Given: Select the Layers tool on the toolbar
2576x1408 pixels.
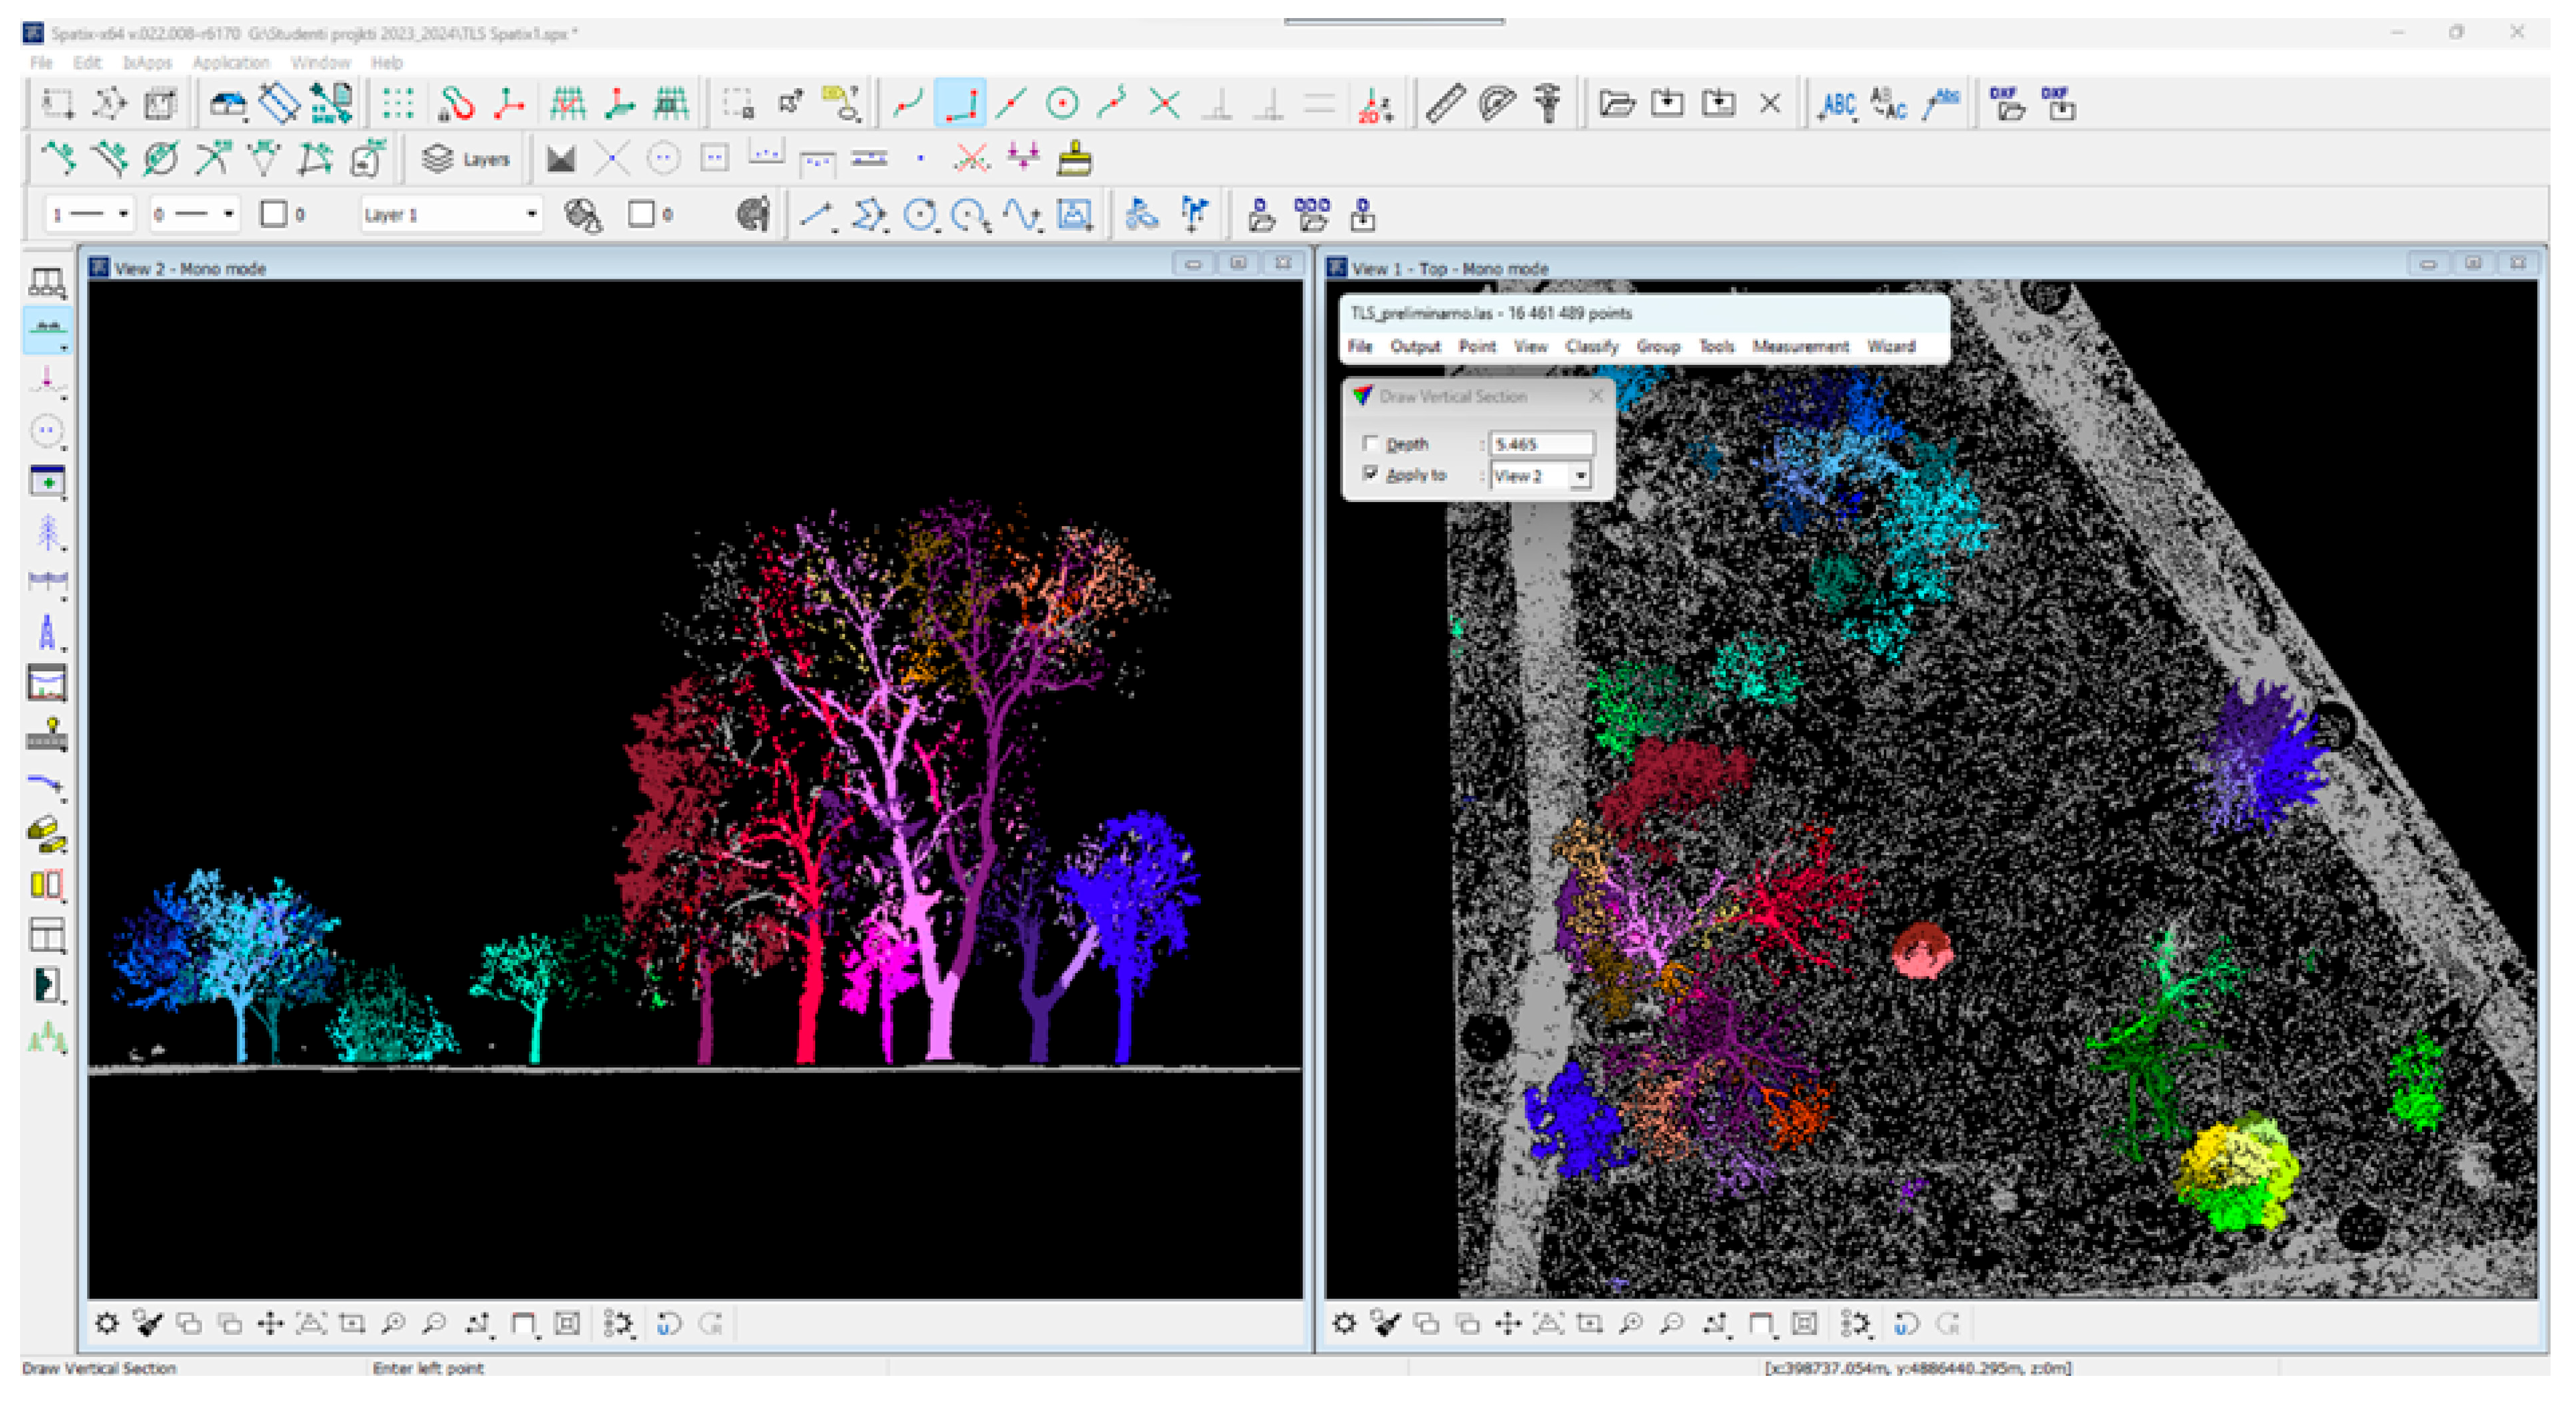Looking at the screenshot, I should (x=465, y=158).
